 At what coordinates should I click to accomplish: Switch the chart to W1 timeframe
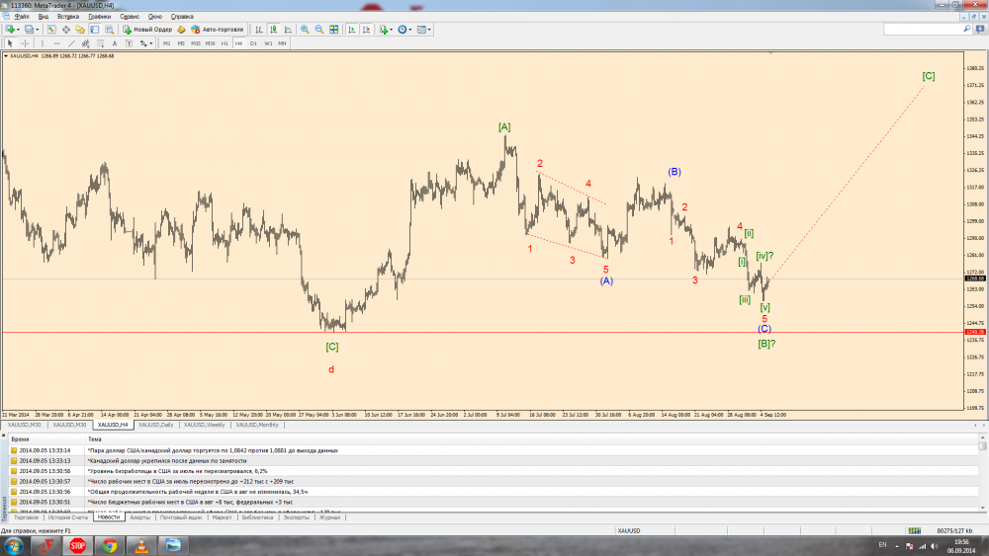click(x=268, y=43)
